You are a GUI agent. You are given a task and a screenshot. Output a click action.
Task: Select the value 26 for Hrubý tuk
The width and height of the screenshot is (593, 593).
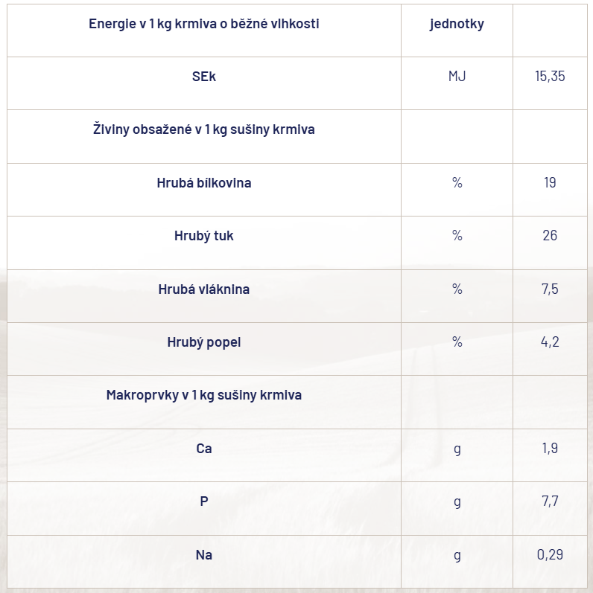click(550, 236)
